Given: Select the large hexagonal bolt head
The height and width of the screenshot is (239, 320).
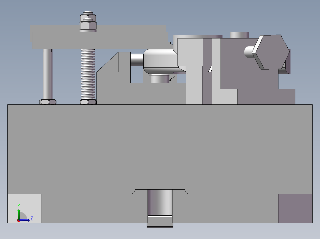Looking at the screenshot, I should tap(271, 52).
